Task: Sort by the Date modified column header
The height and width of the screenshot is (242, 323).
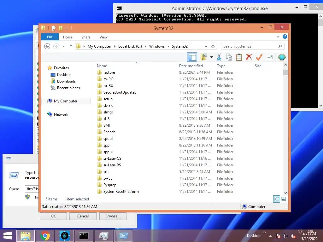Action: [x=191, y=66]
